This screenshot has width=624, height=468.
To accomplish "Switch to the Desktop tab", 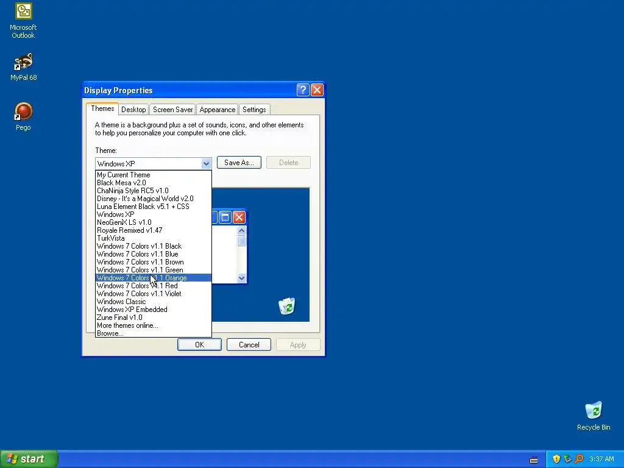I will tap(133, 110).
